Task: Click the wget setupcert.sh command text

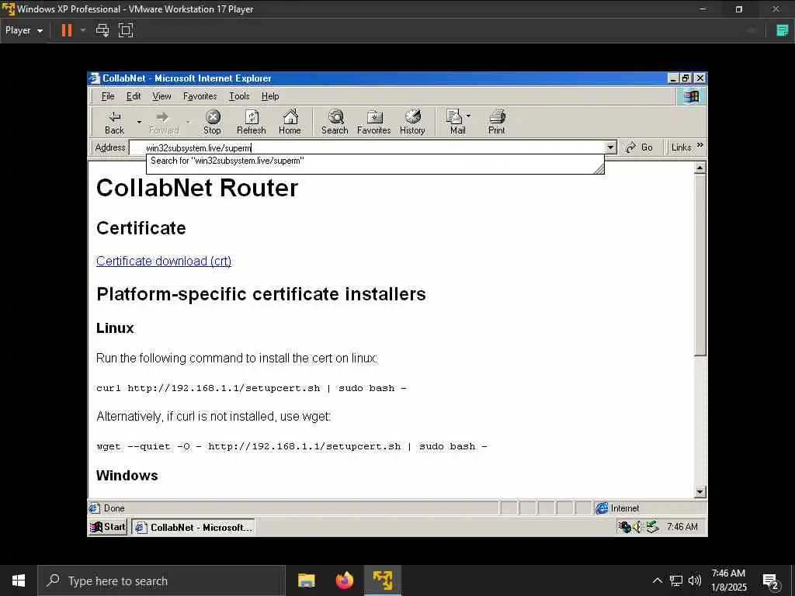Action: pyautogui.click(x=292, y=446)
